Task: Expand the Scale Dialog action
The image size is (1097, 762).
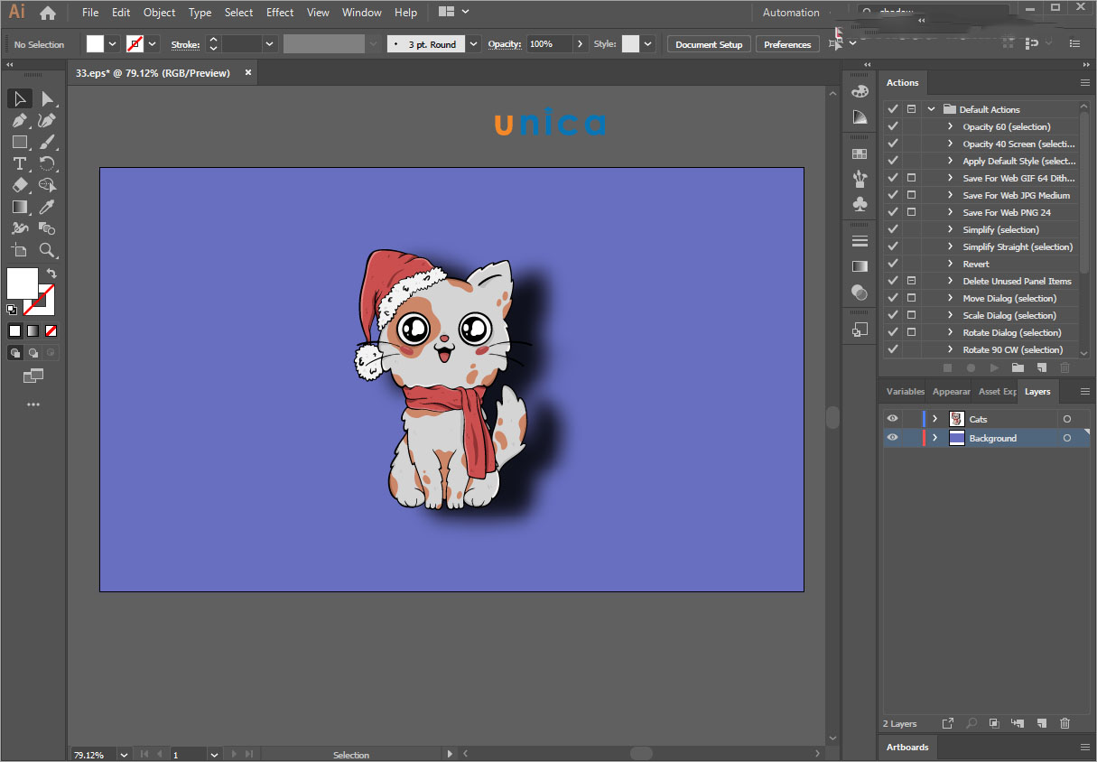Action: point(951,315)
